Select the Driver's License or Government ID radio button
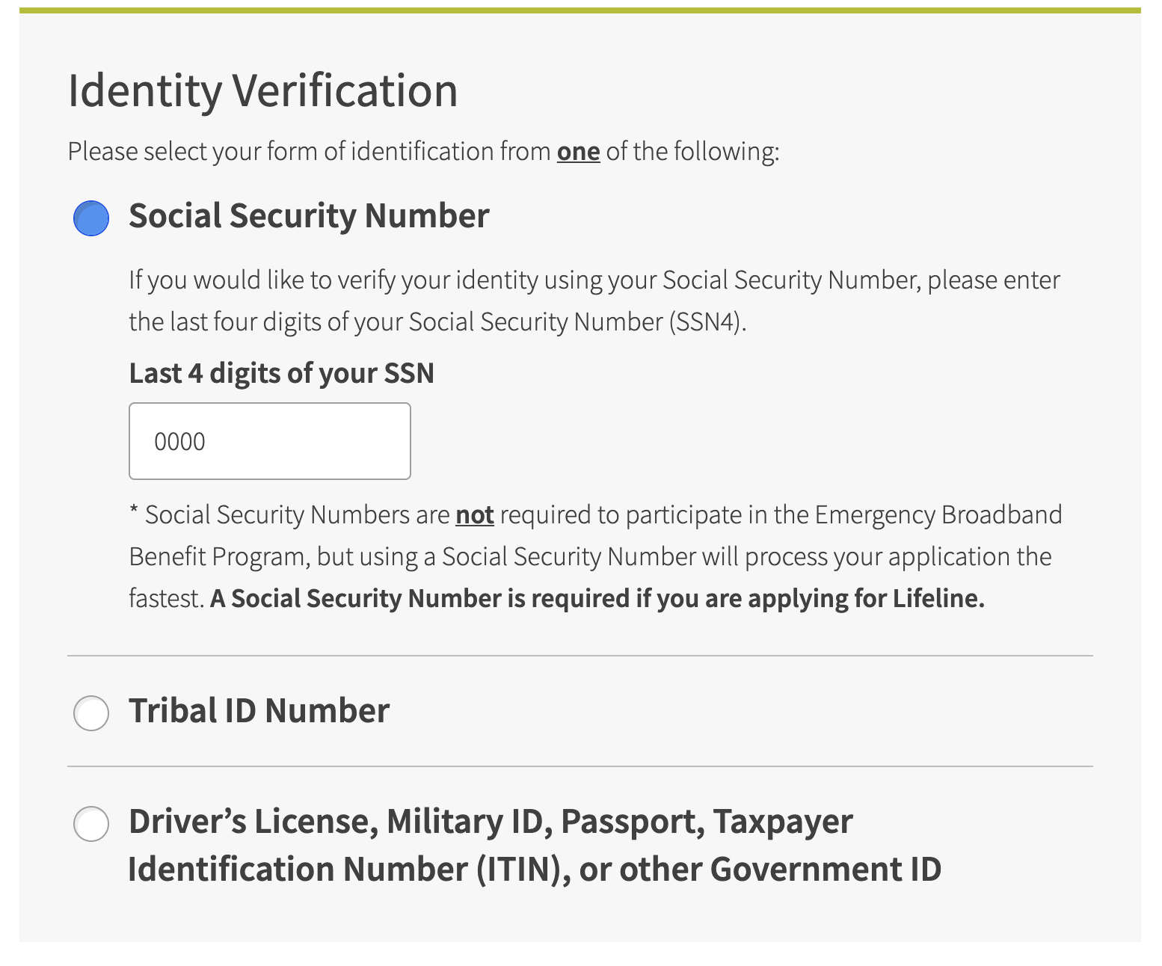Viewport: 1162px width, 966px height. (91, 823)
